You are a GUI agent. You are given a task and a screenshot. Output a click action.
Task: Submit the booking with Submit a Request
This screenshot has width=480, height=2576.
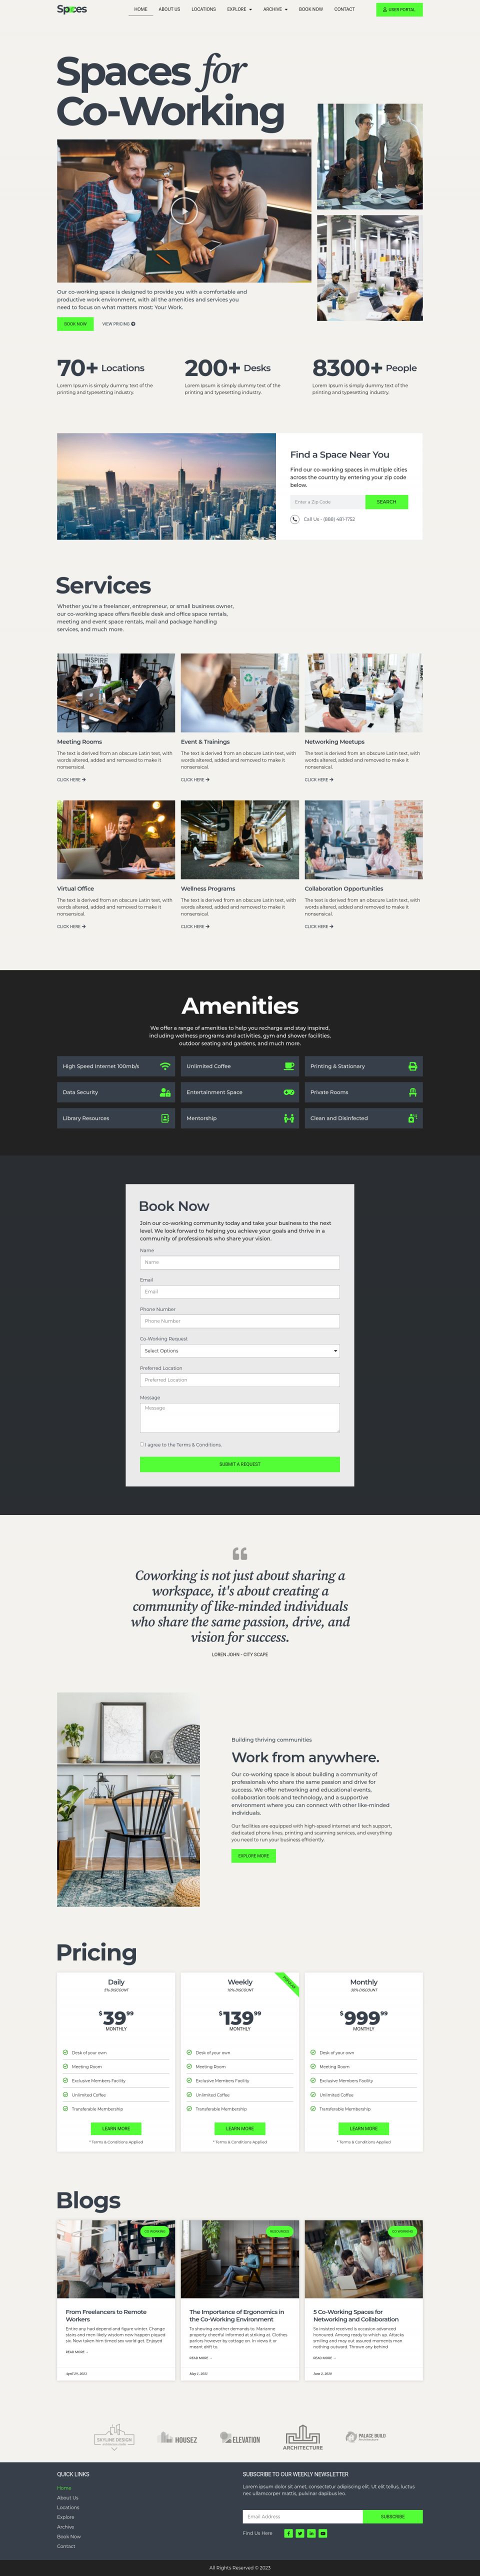[240, 1464]
